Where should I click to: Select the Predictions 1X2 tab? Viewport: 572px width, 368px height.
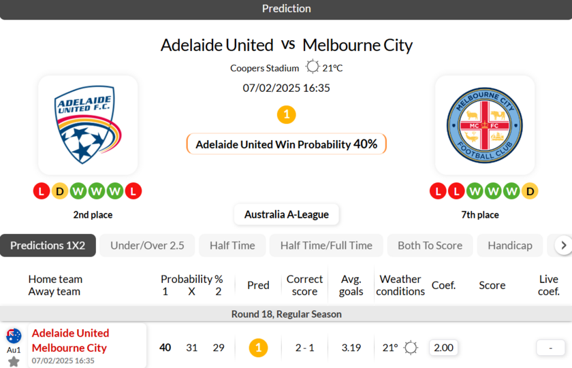point(48,246)
